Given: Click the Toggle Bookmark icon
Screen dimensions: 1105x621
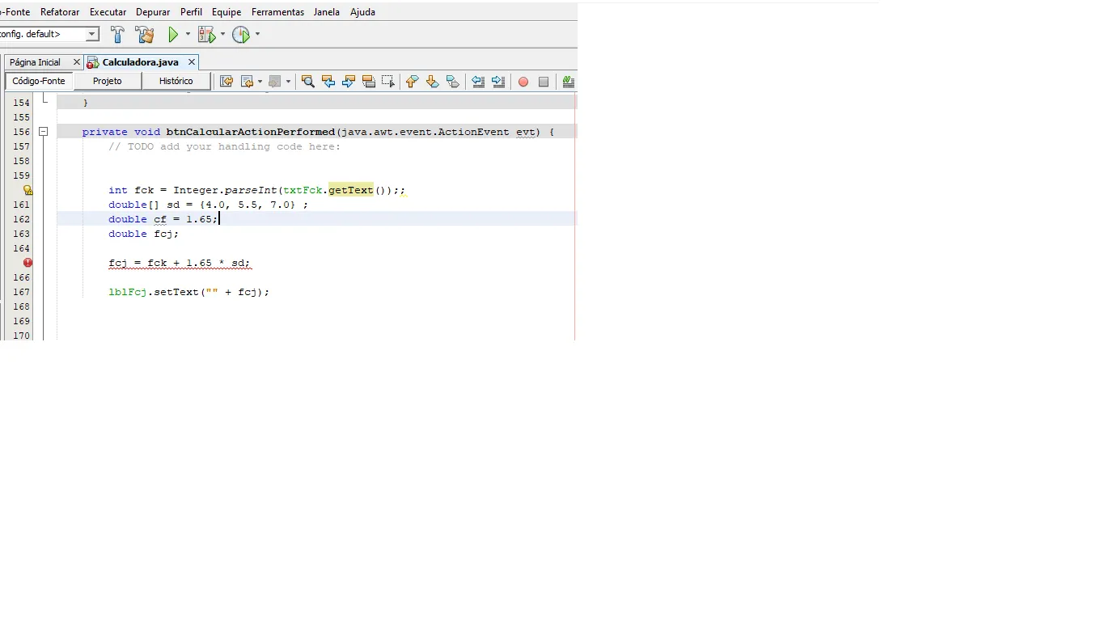Looking at the screenshot, I should tap(453, 82).
